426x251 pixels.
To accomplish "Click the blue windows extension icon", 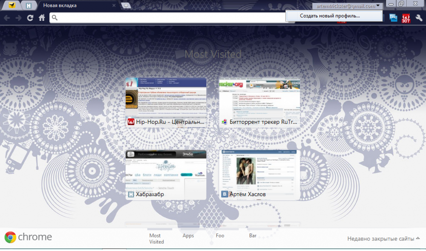I will tap(393, 18).
